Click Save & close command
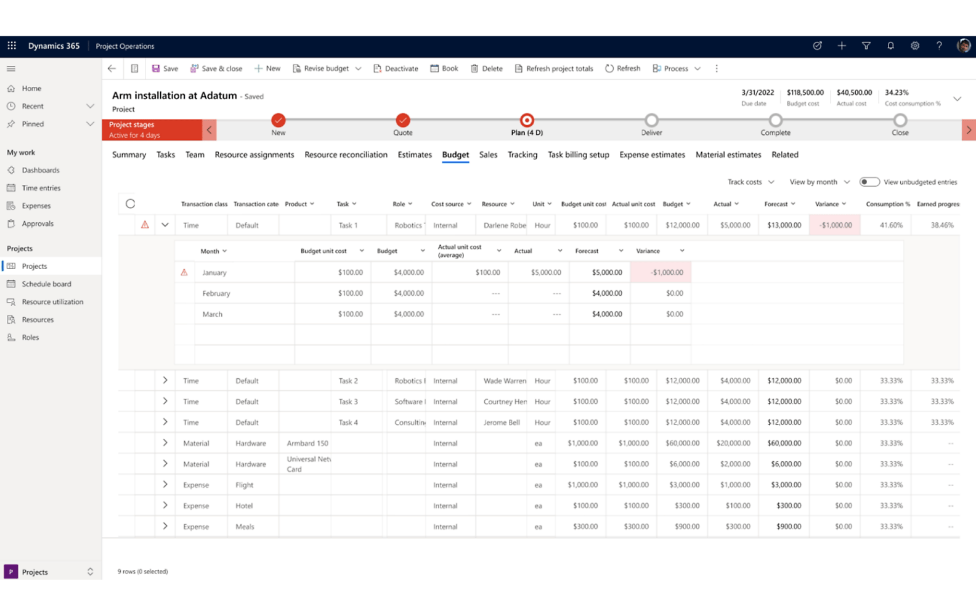The height and width of the screenshot is (616, 976). [x=216, y=68]
